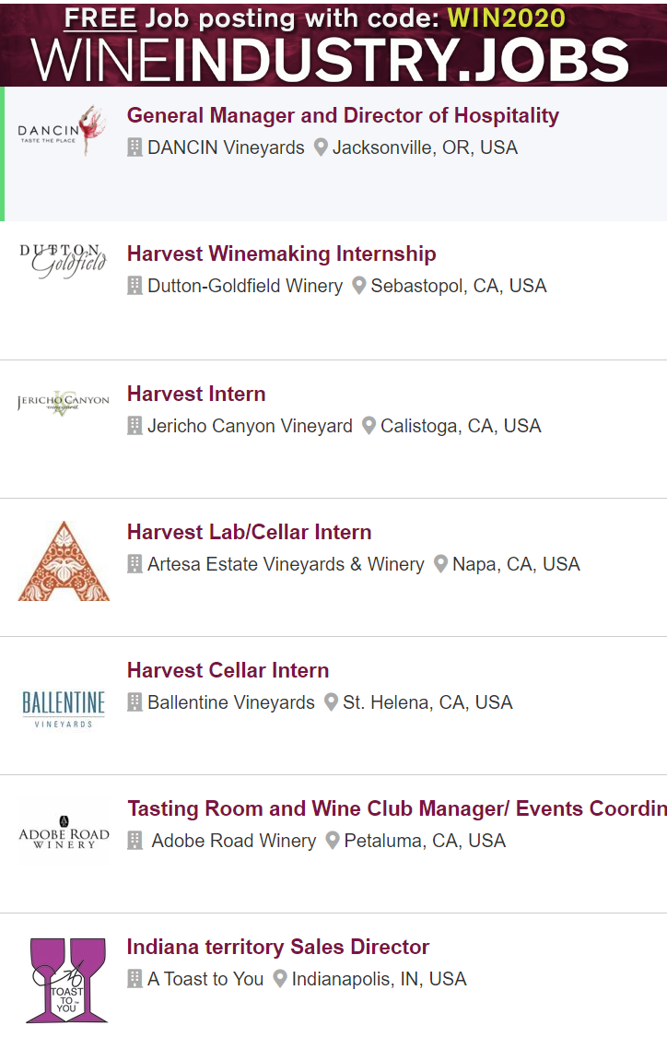Open Harvest Cellar Intern listing
Image resolution: width=667 pixels, height=1049 pixels.
(228, 671)
